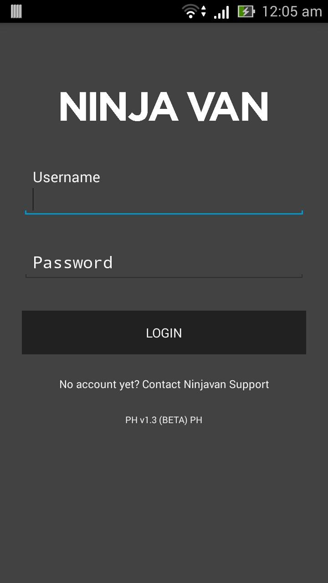Tap the LOGIN button
This screenshot has width=328, height=583.
point(164,332)
